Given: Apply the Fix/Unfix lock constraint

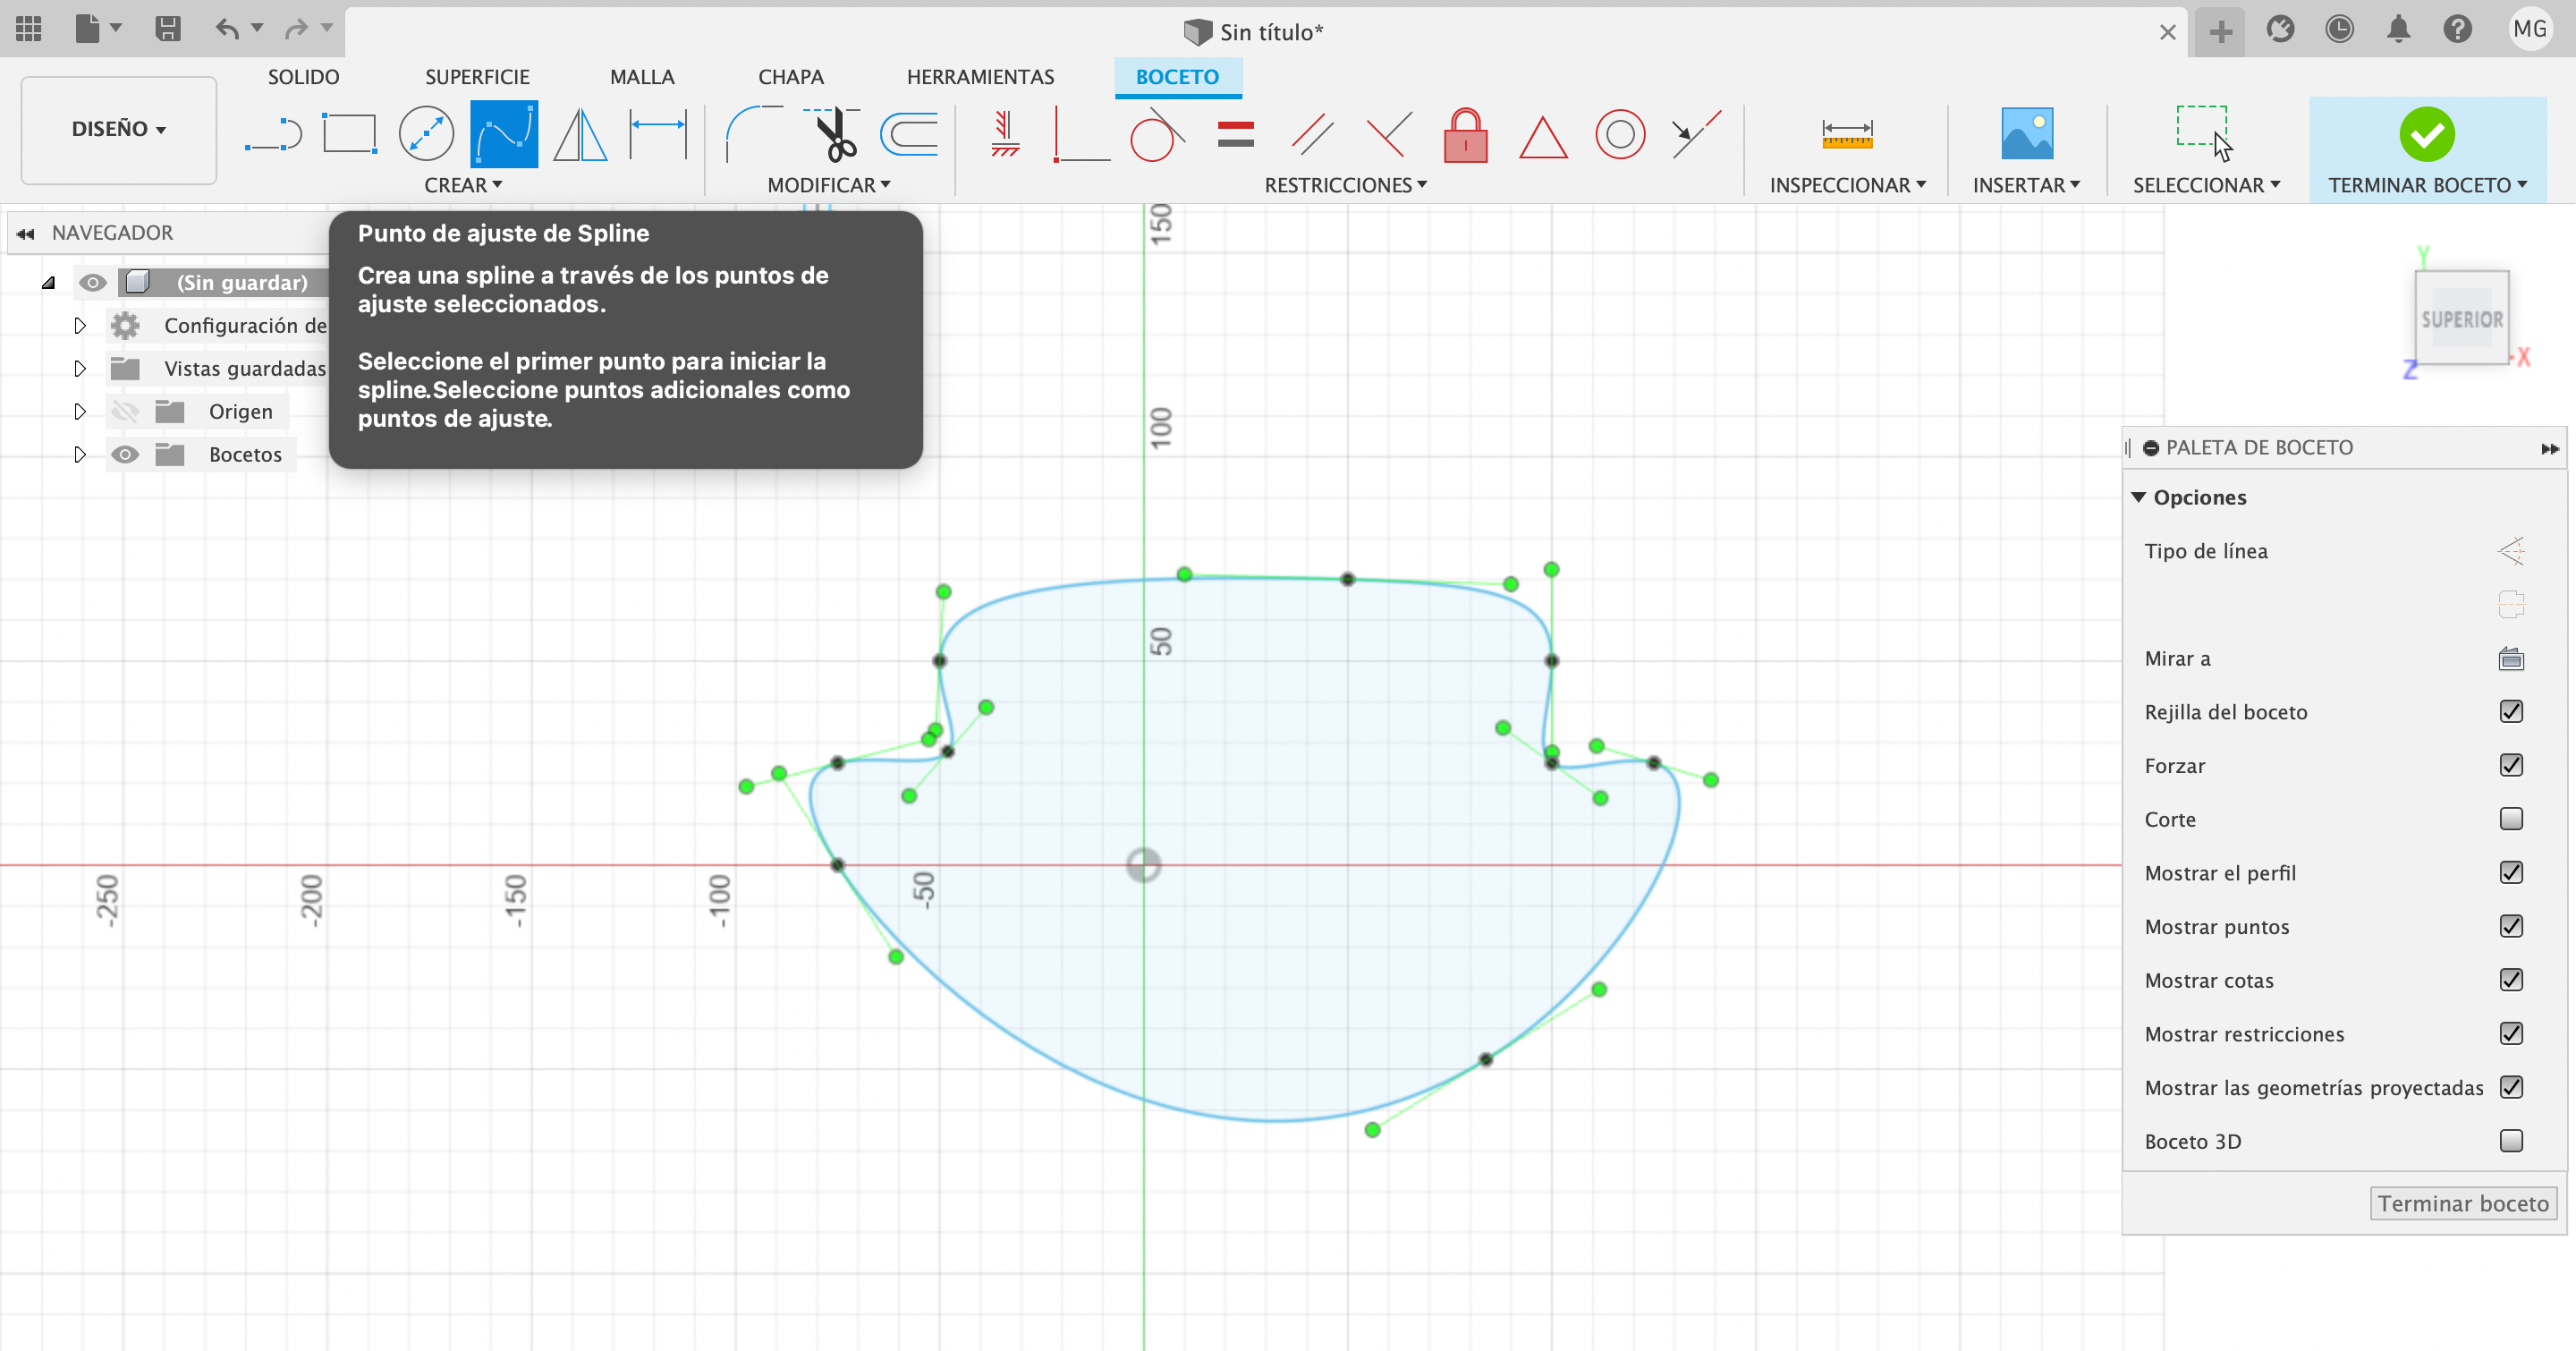Looking at the screenshot, I should coord(1465,134).
